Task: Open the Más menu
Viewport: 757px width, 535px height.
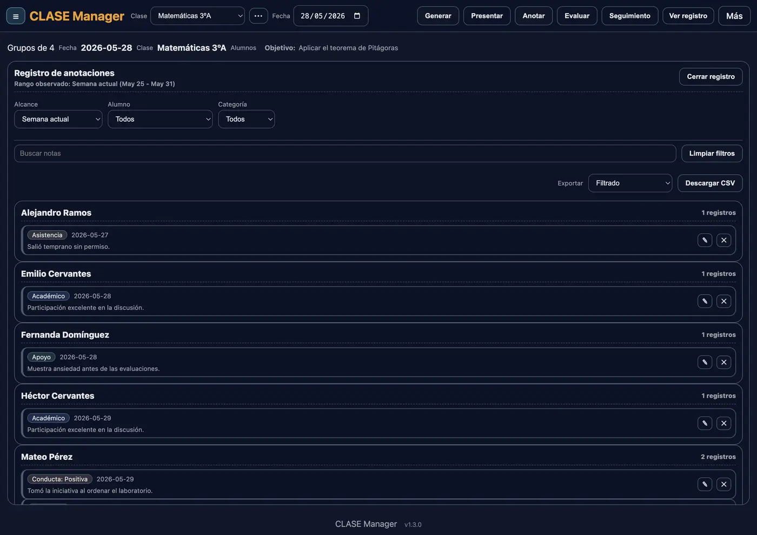Action: pyautogui.click(x=734, y=16)
